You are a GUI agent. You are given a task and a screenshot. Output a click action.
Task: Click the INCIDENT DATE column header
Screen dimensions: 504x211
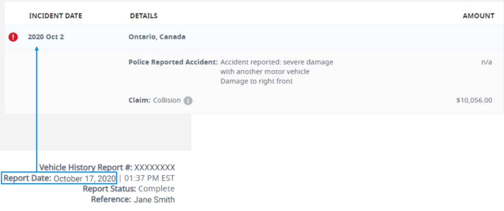(x=55, y=16)
